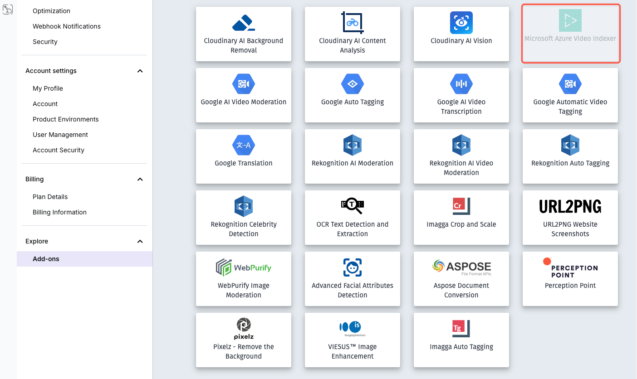The width and height of the screenshot is (637, 379).
Task: Click the Google Automatic Video Tagging icon
Action: 570,84
